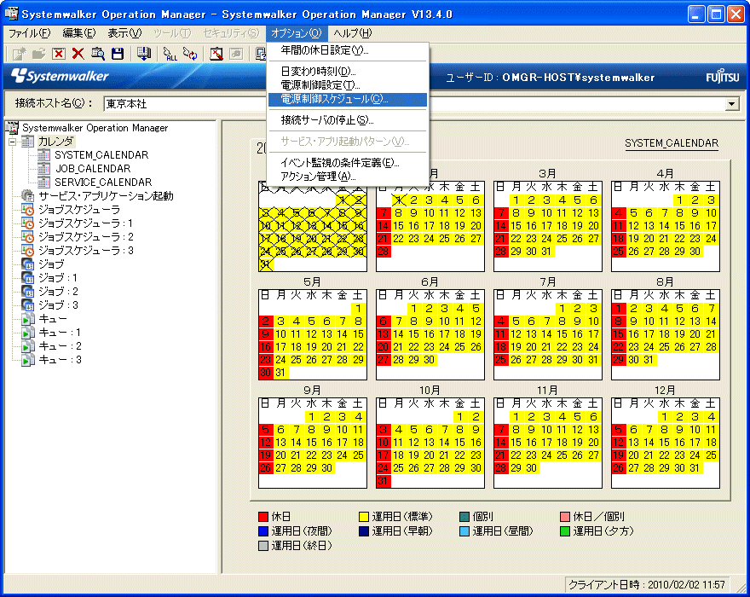Click the select ALL toolbar icon

click(x=170, y=54)
